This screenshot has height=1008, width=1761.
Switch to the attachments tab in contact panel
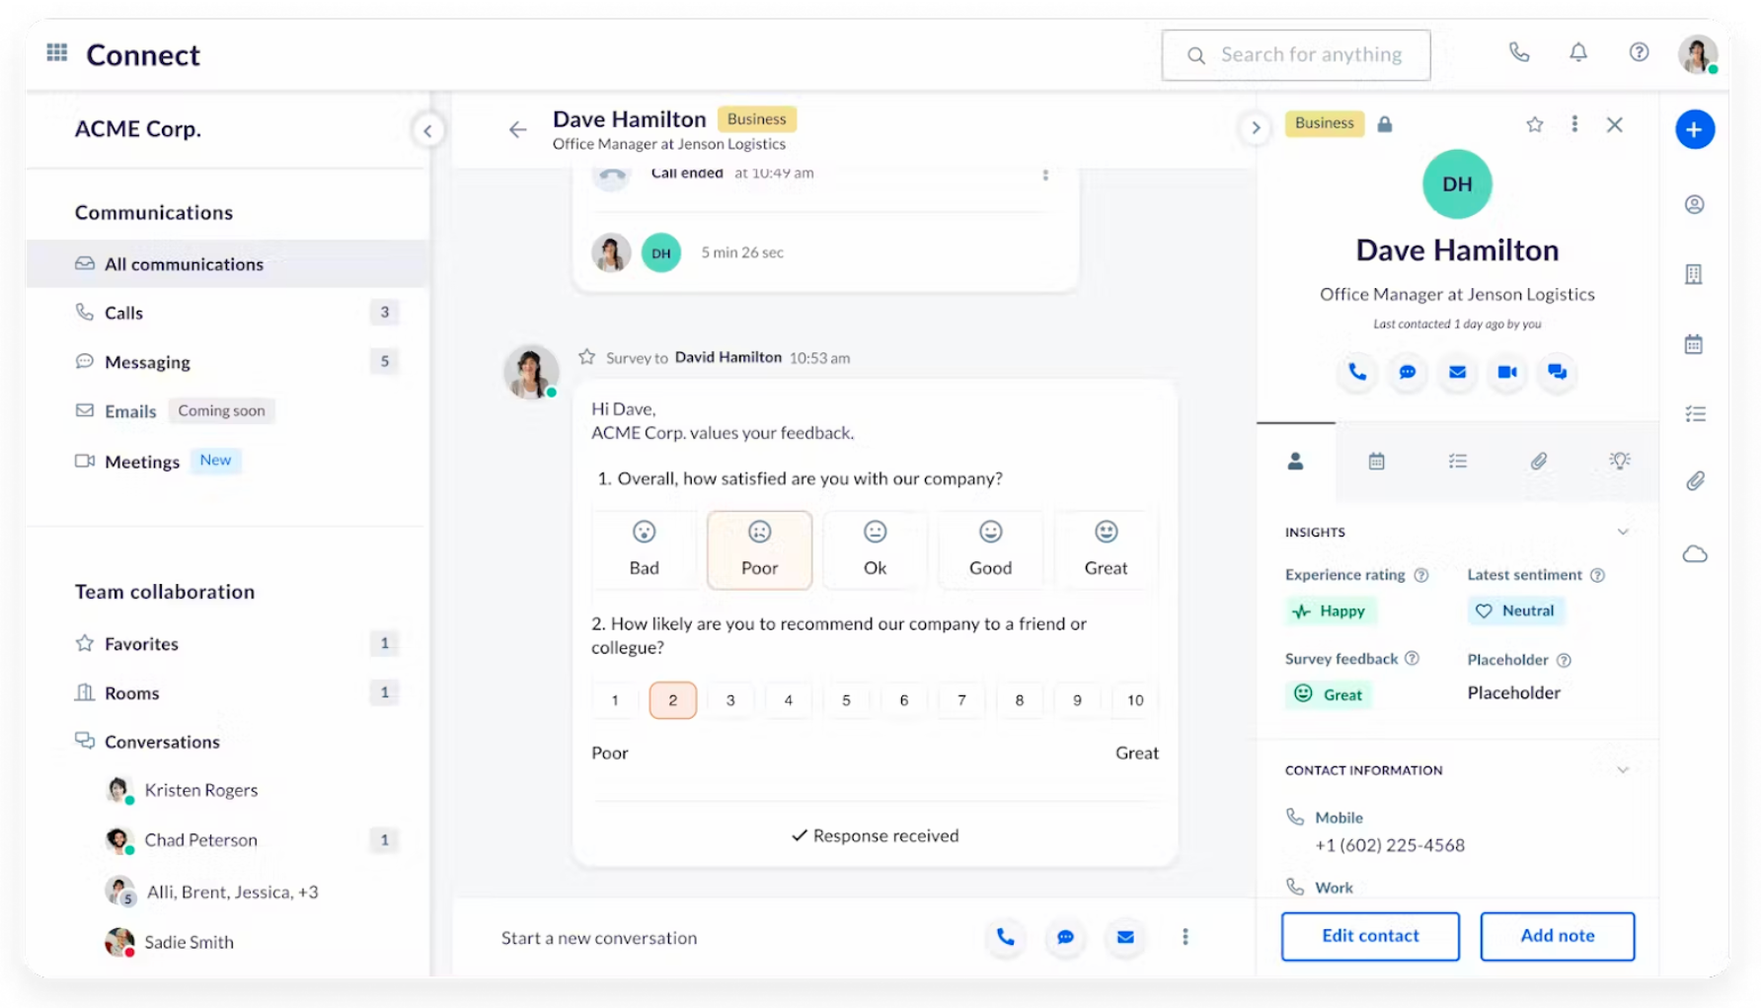coord(1538,462)
